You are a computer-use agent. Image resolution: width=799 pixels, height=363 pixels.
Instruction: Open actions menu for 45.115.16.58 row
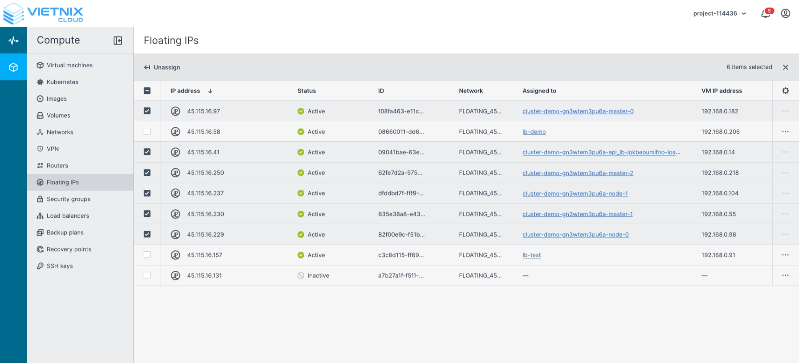pos(785,132)
